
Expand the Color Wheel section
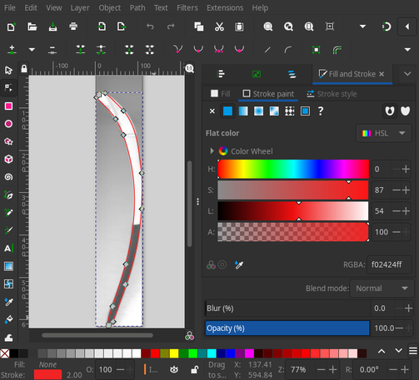pyautogui.click(x=212, y=151)
